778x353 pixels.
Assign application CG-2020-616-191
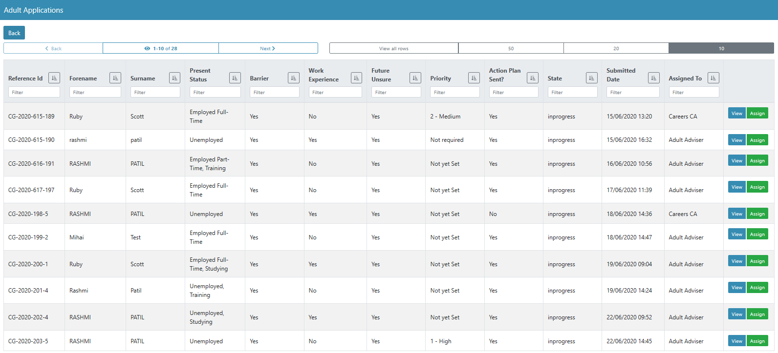[x=757, y=160]
